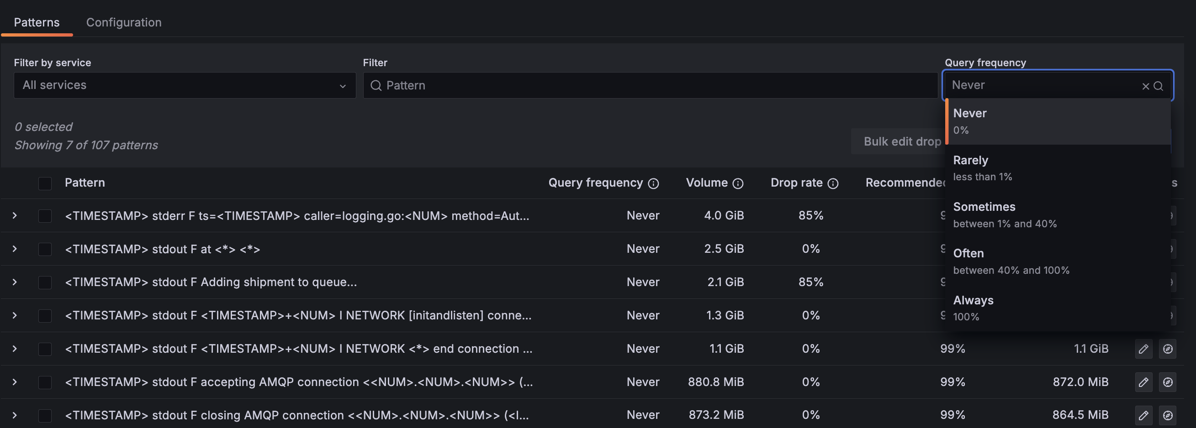The image size is (1196, 428).
Task: Select checkbox for 'stdout F at <*> <*>' pattern
Action: click(45, 249)
